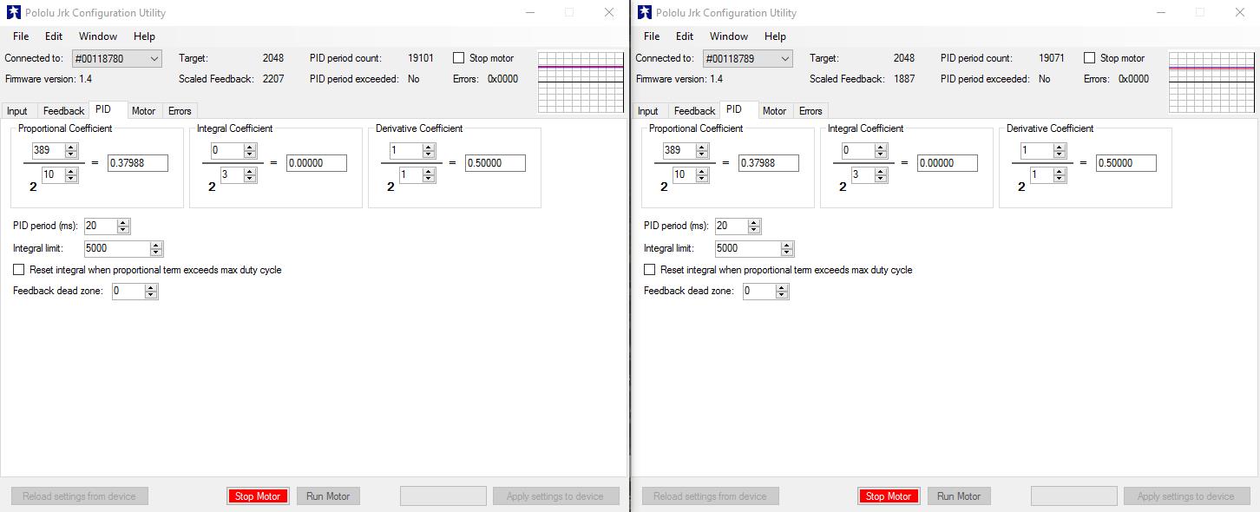Switch to the Feedback tab in the right window
Image resolution: width=1260 pixels, height=512 pixels.
(x=694, y=111)
